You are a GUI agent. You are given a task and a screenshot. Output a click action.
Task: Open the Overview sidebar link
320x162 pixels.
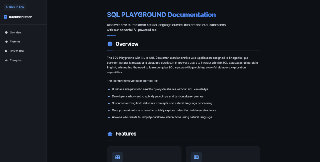(x=16, y=32)
